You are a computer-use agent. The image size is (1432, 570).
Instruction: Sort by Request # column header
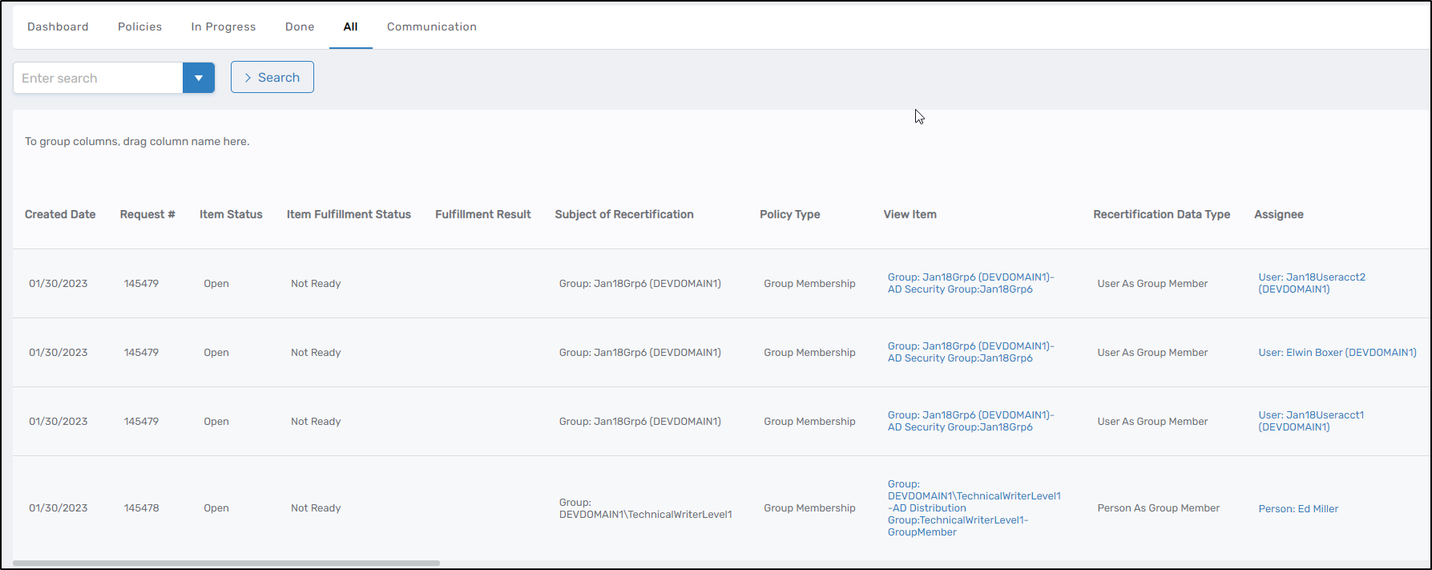(x=147, y=214)
